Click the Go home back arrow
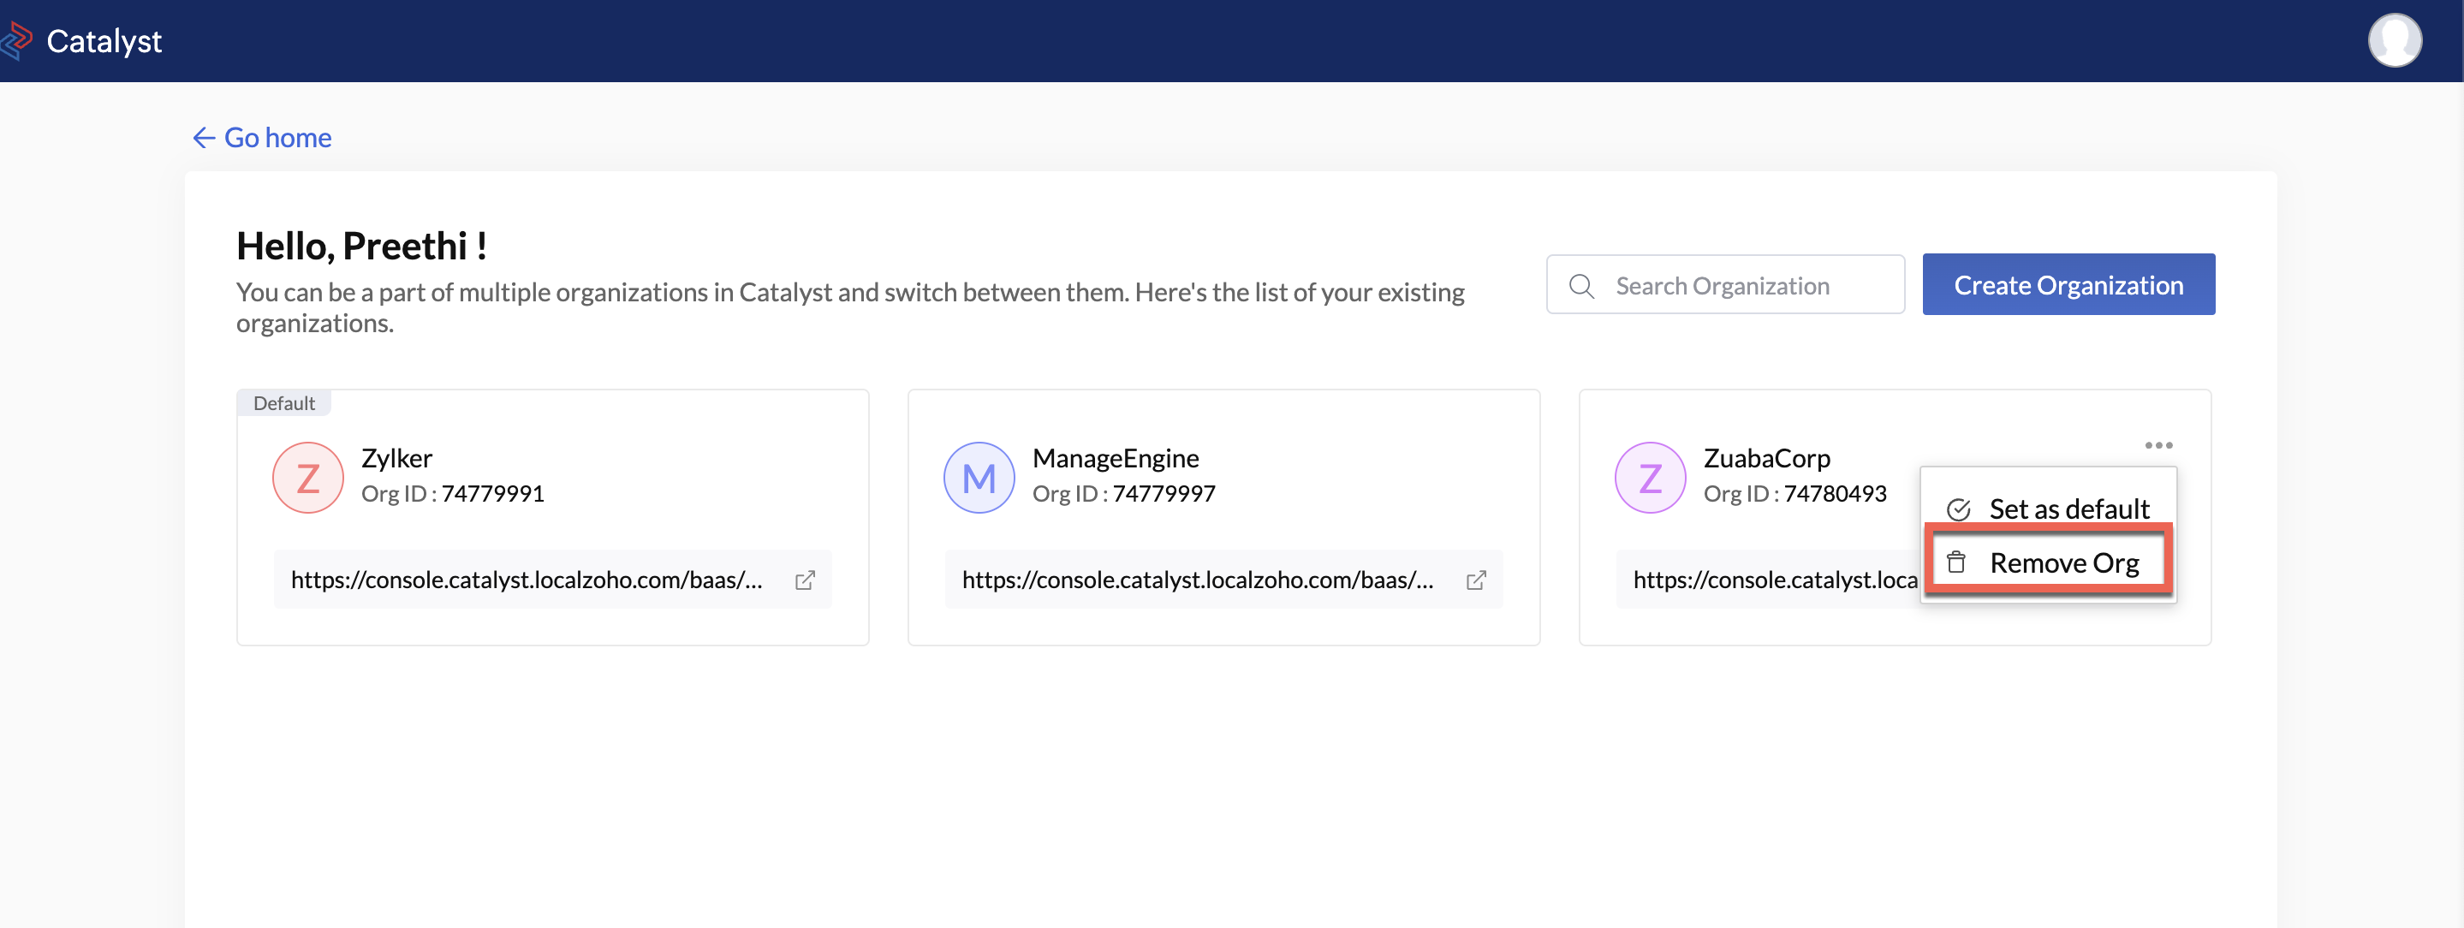 point(203,138)
